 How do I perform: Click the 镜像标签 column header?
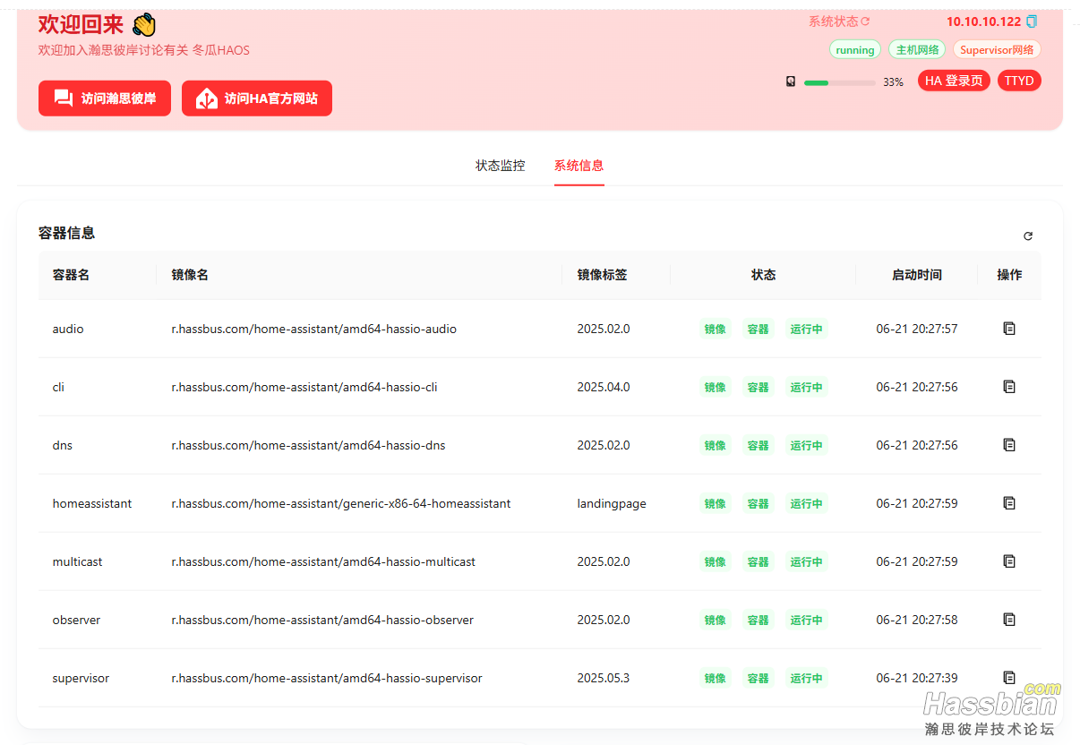(602, 275)
